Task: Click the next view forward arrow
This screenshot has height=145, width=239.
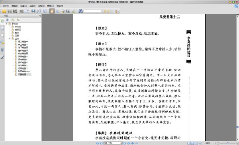Action: (137, 143)
